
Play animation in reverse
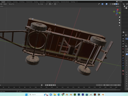pos(50,85)
